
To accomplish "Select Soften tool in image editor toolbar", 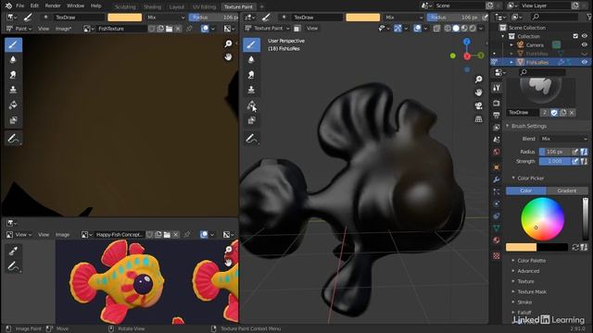I will click(13, 59).
